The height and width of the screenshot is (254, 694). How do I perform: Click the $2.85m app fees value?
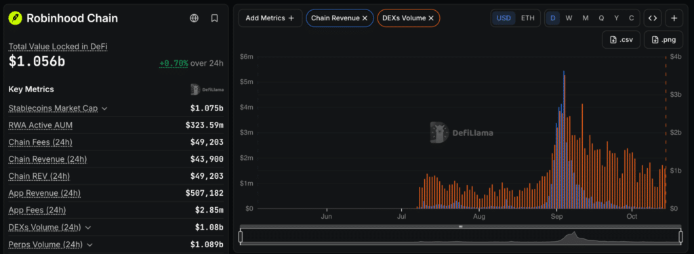point(209,210)
